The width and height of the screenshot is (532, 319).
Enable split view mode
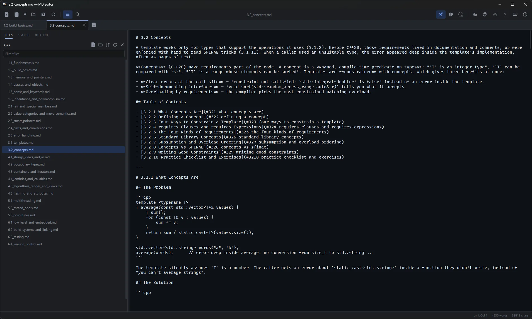click(x=451, y=15)
